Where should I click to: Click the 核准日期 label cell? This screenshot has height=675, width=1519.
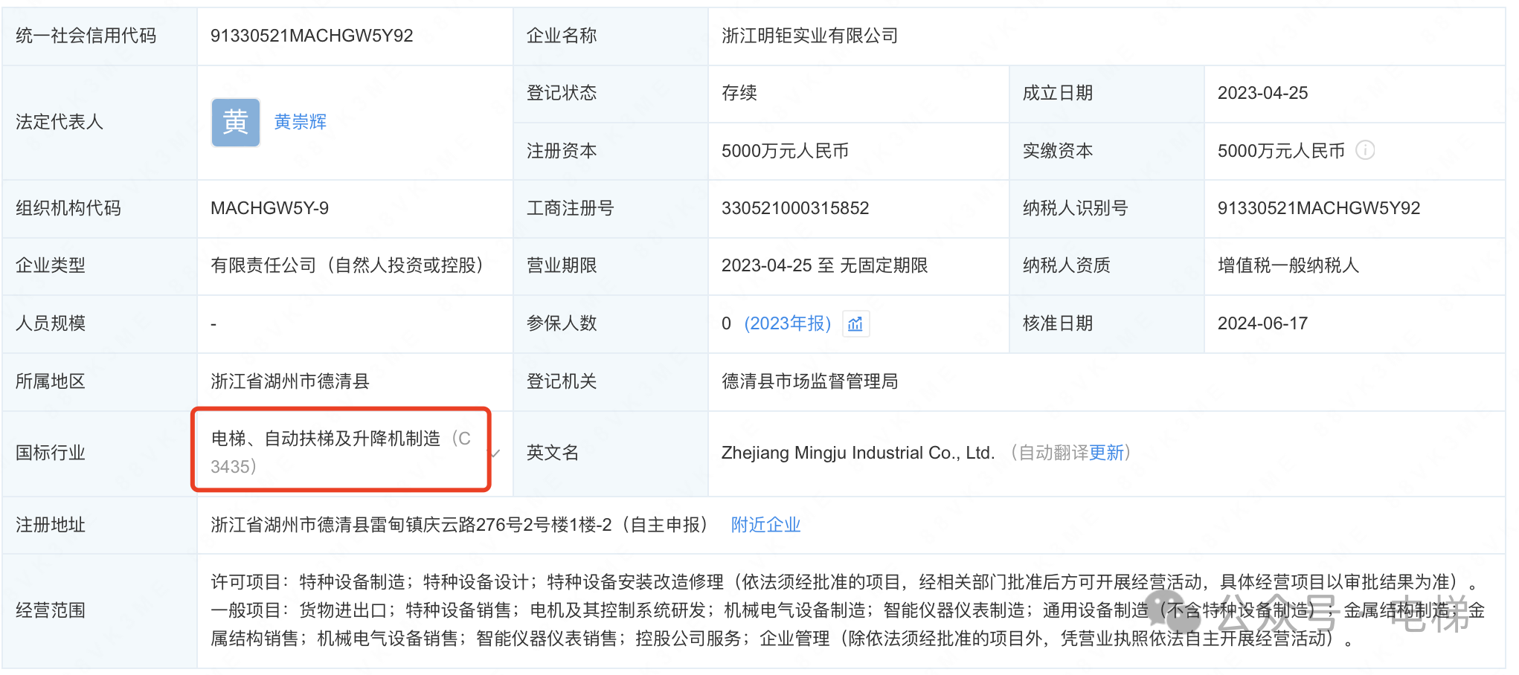pos(1107,323)
